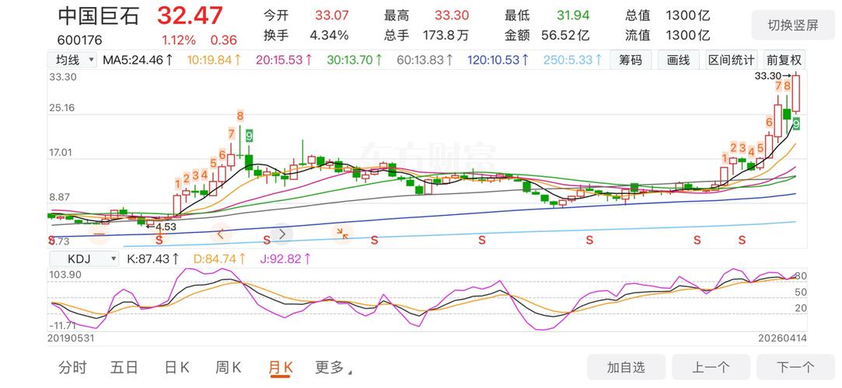842x388 pixels.
Task: Tap the 切换竖屏 button
Action: [x=792, y=25]
